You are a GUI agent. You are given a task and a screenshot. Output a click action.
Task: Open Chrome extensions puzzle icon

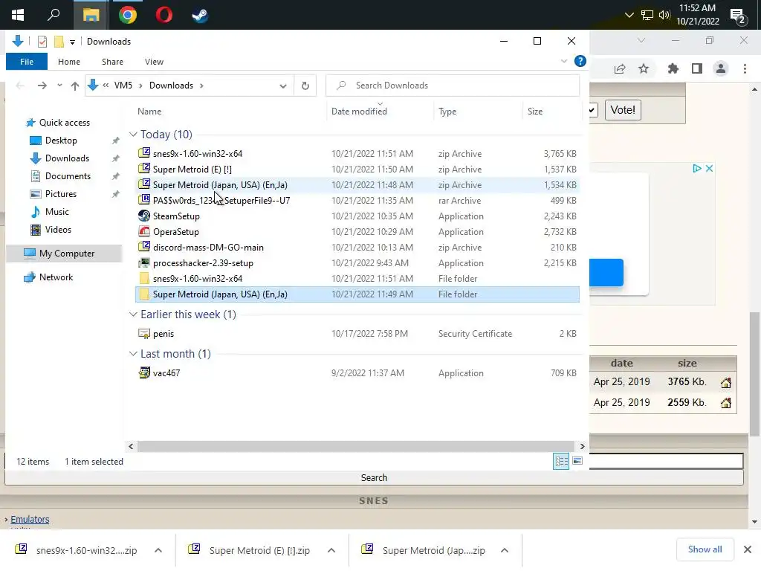[x=673, y=69]
